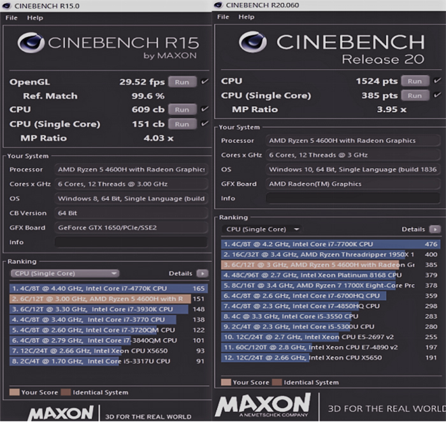Click the Processor field in R15 system info

131,170
